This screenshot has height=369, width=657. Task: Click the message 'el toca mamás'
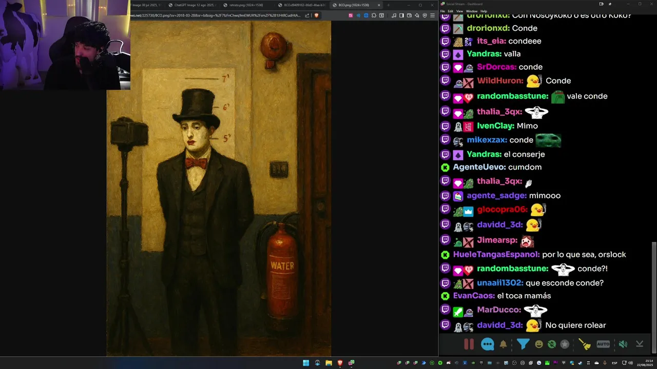[x=524, y=296]
